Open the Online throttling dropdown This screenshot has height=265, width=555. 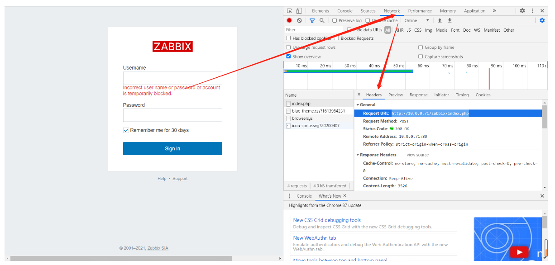tap(417, 20)
